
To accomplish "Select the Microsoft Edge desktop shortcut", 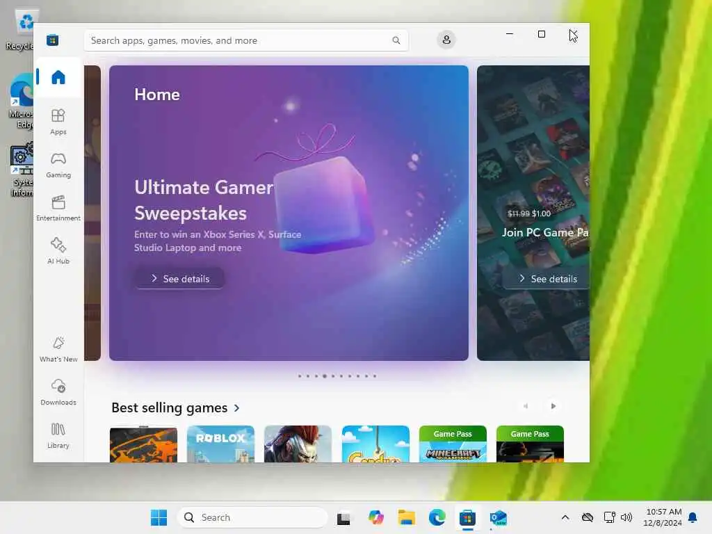I will pos(22,102).
